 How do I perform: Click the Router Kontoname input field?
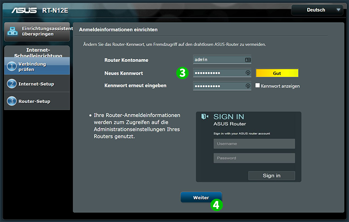[222, 60]
